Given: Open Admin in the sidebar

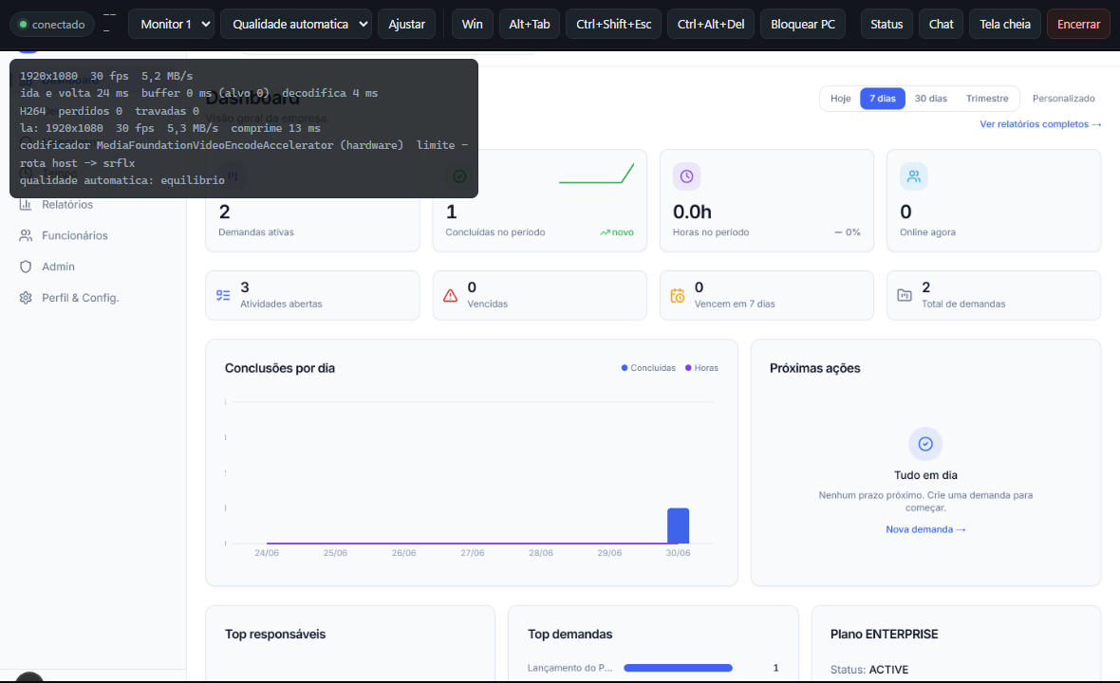Looking at the screenshot, I should 58,267.
